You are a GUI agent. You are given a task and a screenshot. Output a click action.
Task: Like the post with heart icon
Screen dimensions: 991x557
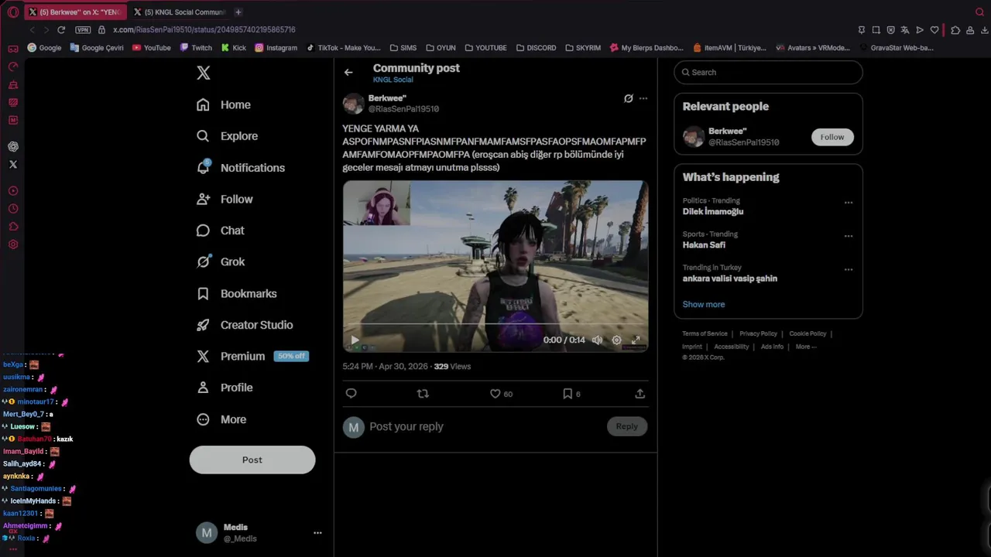[495, 394]
